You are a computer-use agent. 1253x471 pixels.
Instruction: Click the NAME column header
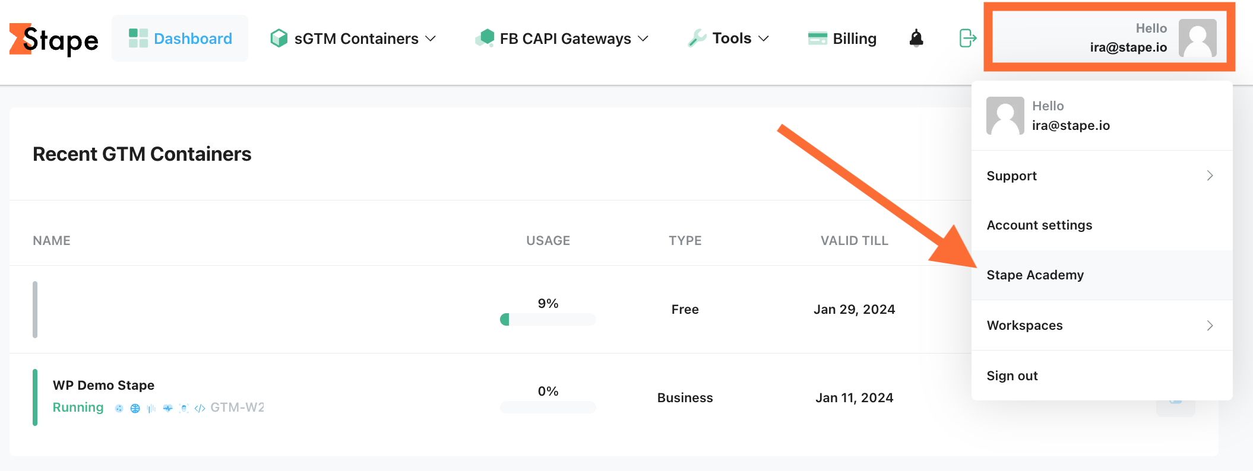click(52, 241)
